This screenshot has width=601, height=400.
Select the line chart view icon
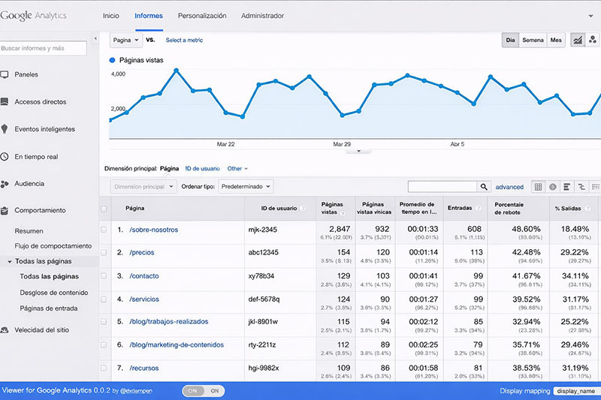click(x=578, y=40)
